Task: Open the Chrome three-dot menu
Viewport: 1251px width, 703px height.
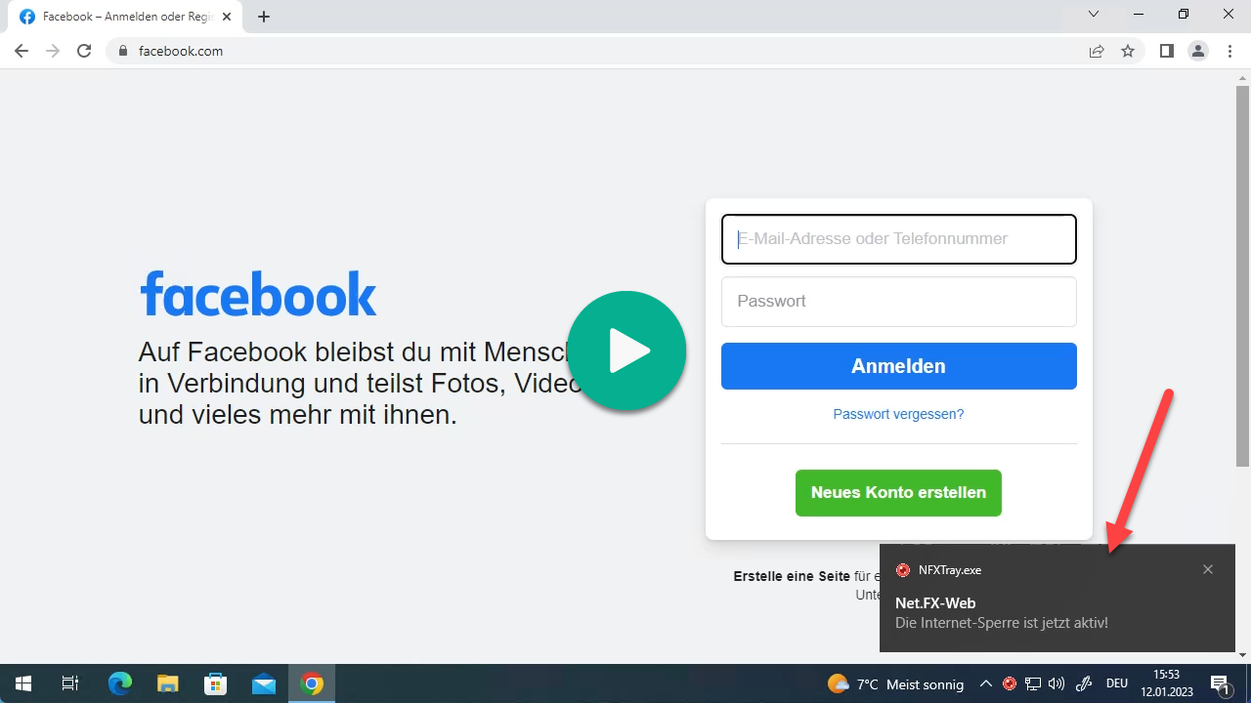Action: (x=1229, y=51)
